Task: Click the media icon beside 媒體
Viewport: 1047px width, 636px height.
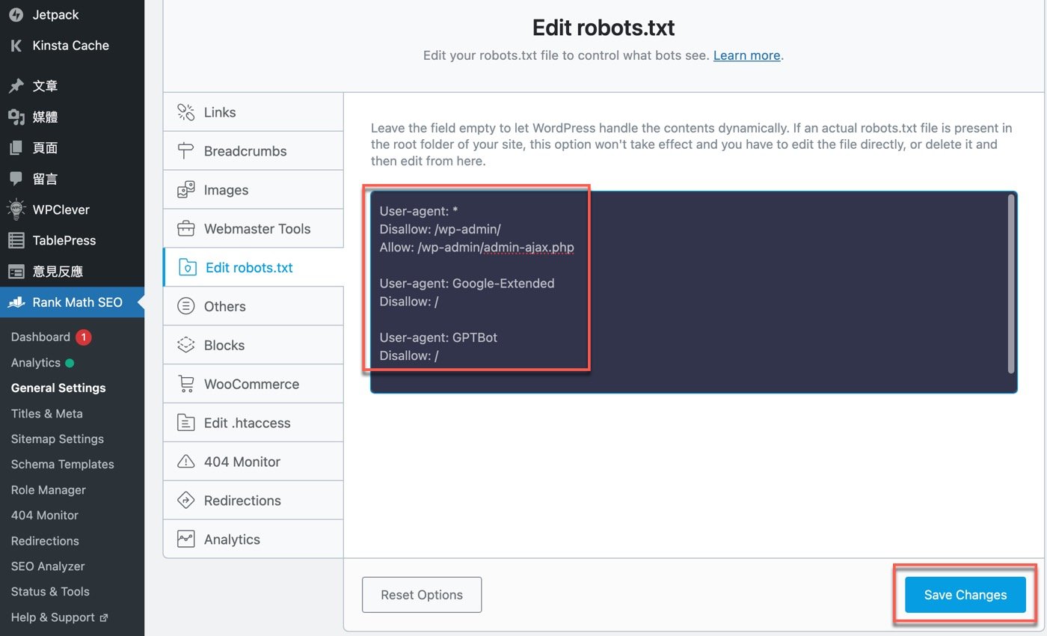Action: tap(16, 117)
